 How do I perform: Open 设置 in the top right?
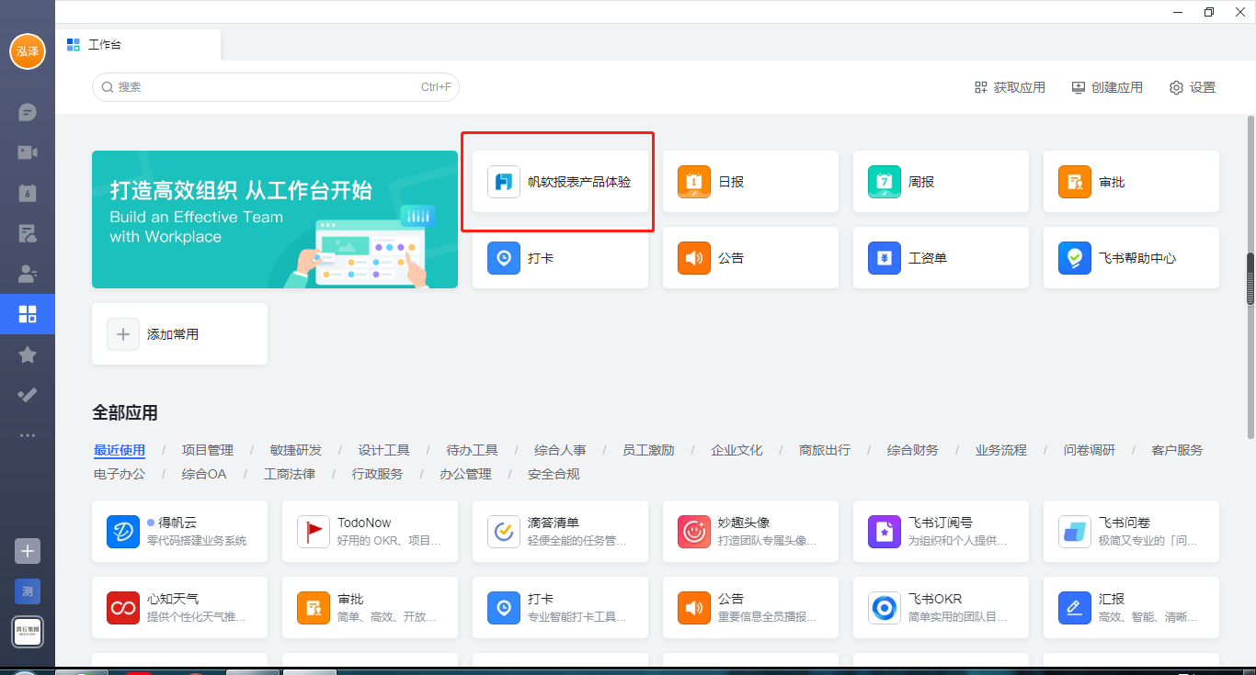point(1193,87)
